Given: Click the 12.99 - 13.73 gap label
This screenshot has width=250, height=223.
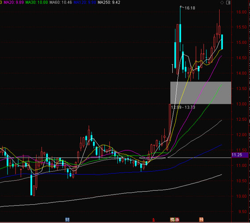Looking at the screenshot, I should (x=183, y=107).
